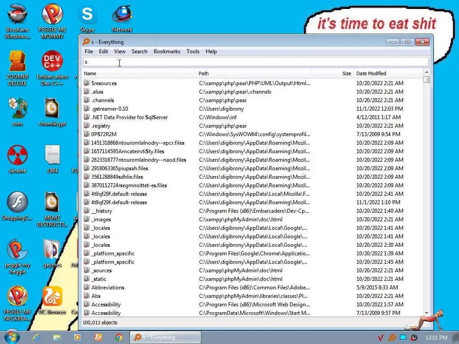The width and height of the screenshot is (459, 344).
Task: Click the Everything tray icon
Action: [x=392, y=338]
